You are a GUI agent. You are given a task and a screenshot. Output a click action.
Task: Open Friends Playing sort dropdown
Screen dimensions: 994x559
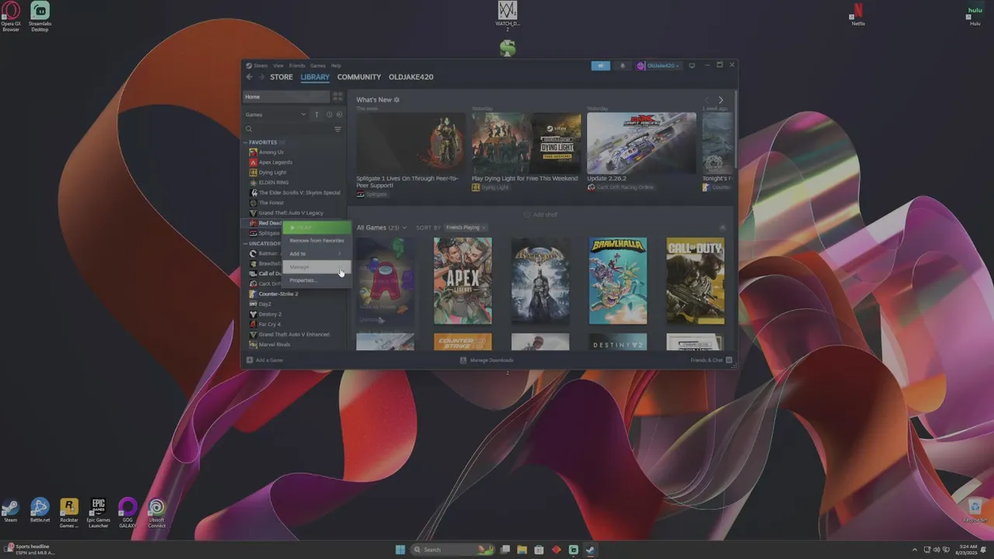tap(466, 227)
